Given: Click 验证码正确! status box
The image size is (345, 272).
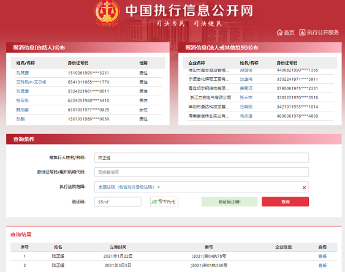Looking at the screenshot, I should click(x=229, y=202).
